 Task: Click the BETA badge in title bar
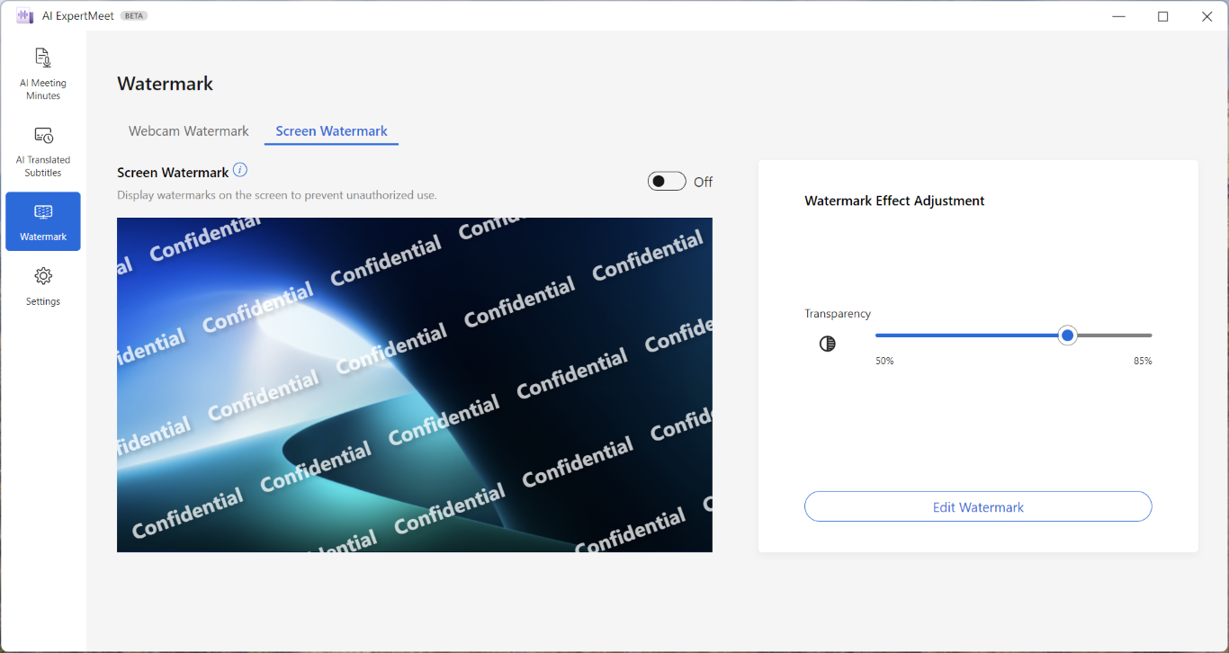tap(134, 16)
